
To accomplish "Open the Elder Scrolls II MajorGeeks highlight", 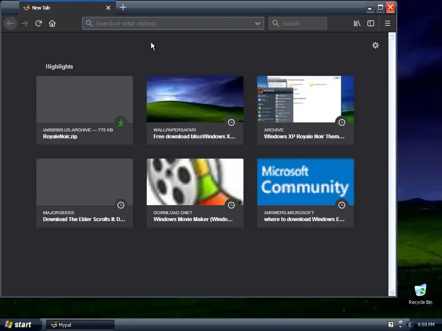I will pyautogui.click(x=85, y=193).
